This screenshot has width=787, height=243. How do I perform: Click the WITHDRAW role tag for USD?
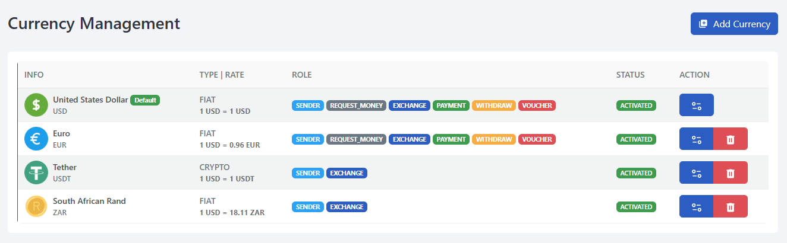tap(494, 105)
